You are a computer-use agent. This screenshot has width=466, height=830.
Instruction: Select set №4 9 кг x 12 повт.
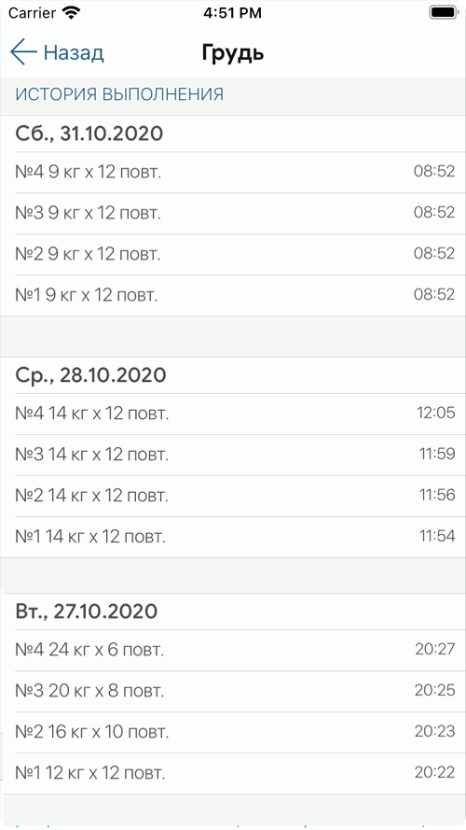(x=233, y=172)
